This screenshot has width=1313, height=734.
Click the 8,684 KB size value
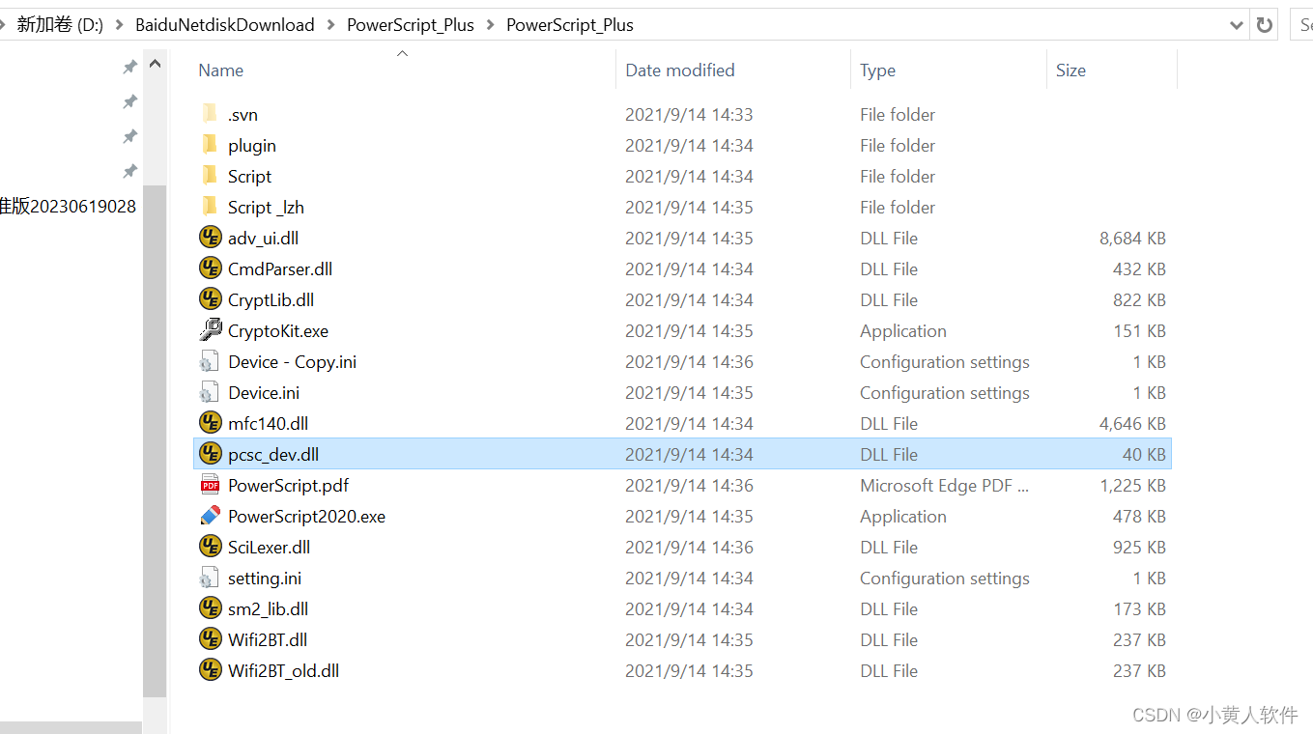[x=1132, y=239]
